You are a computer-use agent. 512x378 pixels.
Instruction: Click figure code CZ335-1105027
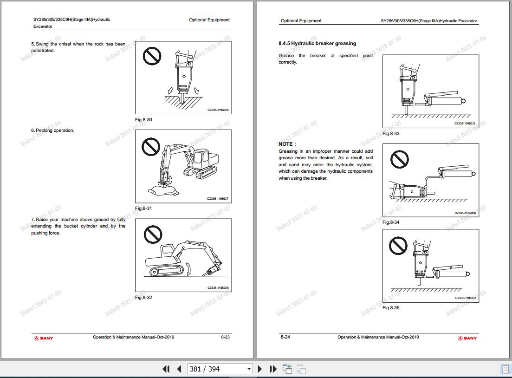(x=218, y=199)
